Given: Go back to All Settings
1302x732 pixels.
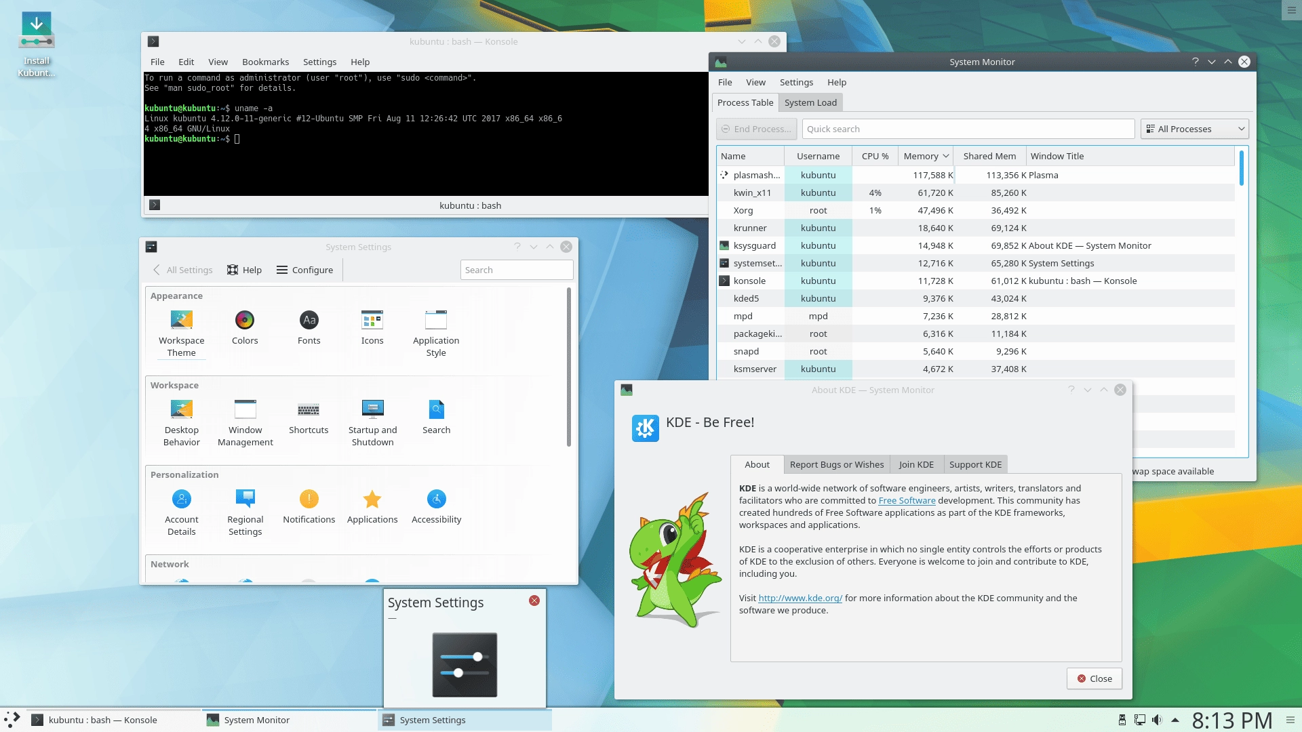Looking at the screenshot, I should click(183, 270).
